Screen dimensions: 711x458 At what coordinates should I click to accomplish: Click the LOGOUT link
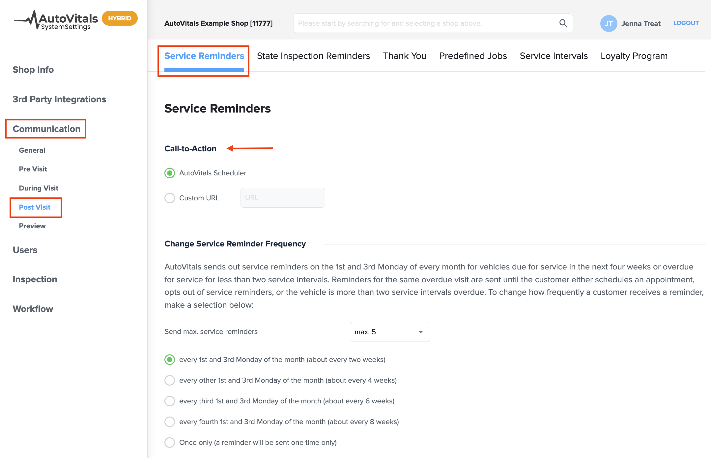point(686,23)
